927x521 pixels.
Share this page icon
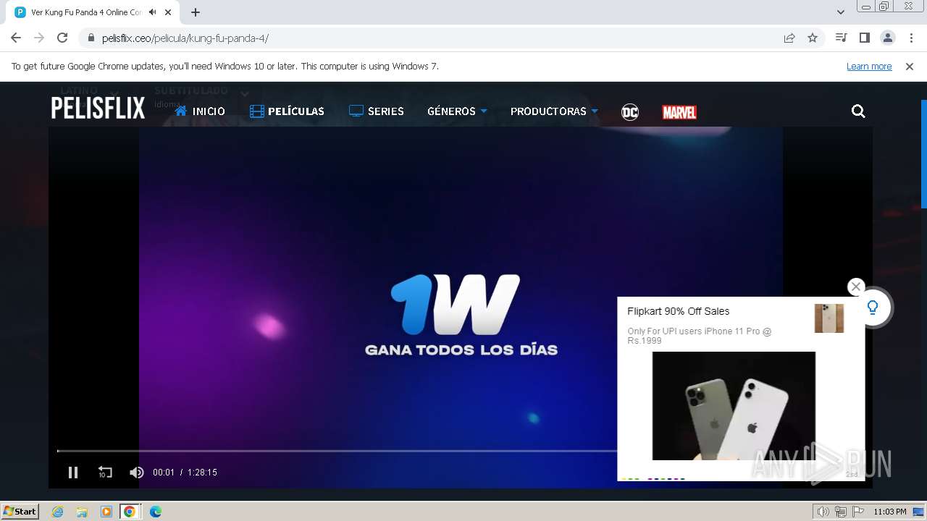coord(789,38)
